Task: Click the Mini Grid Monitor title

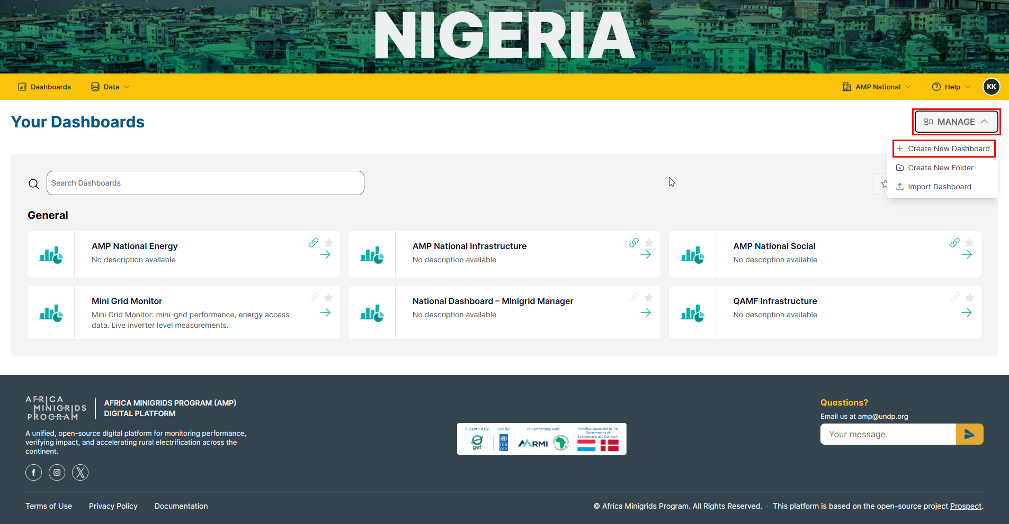Action: coord(127,301)
